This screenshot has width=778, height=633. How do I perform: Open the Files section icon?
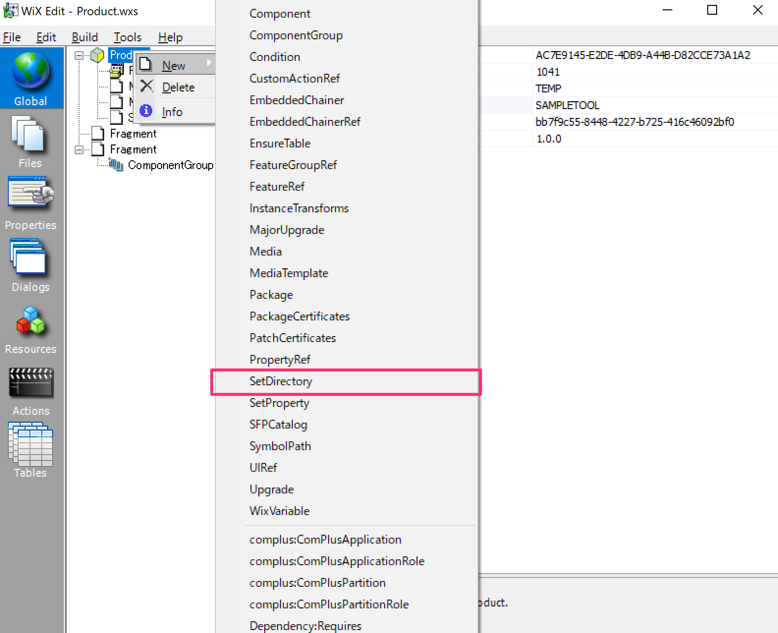coord(30,134)
